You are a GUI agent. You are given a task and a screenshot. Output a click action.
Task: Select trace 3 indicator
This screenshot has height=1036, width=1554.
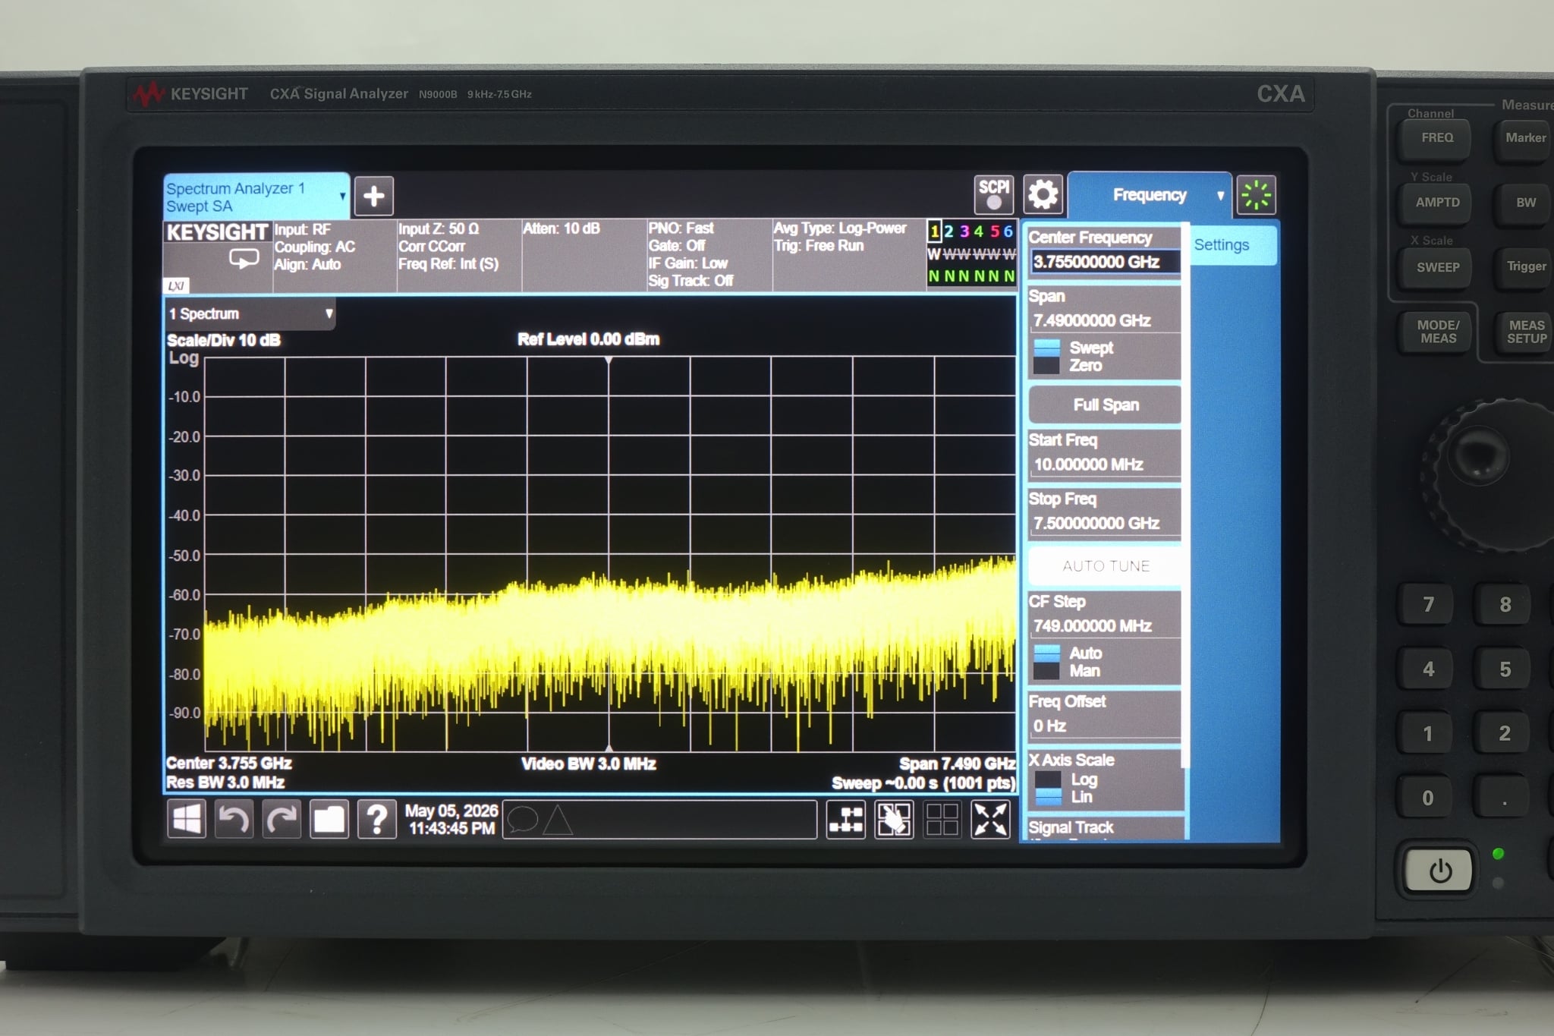tap(964, 231)
